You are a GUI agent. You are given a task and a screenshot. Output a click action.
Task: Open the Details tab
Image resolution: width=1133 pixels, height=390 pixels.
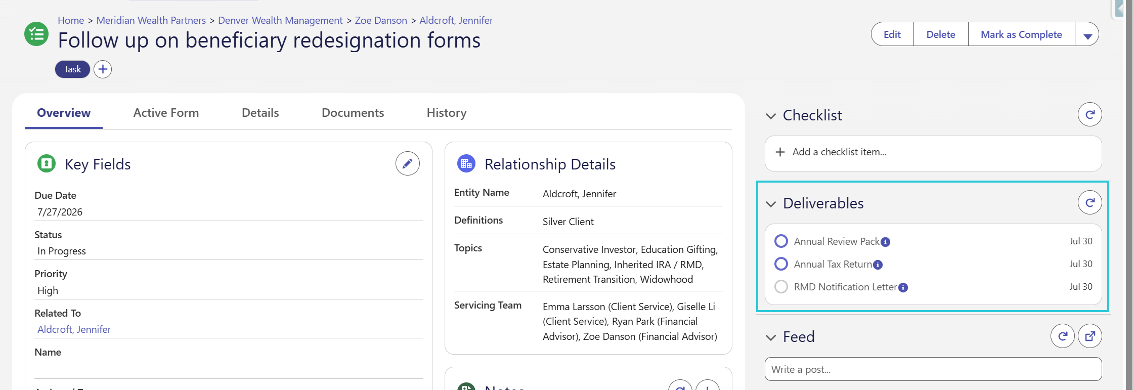coord(260,113)
